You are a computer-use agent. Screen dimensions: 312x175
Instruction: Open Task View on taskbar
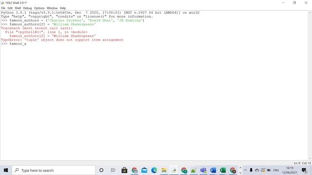point(113,170)
